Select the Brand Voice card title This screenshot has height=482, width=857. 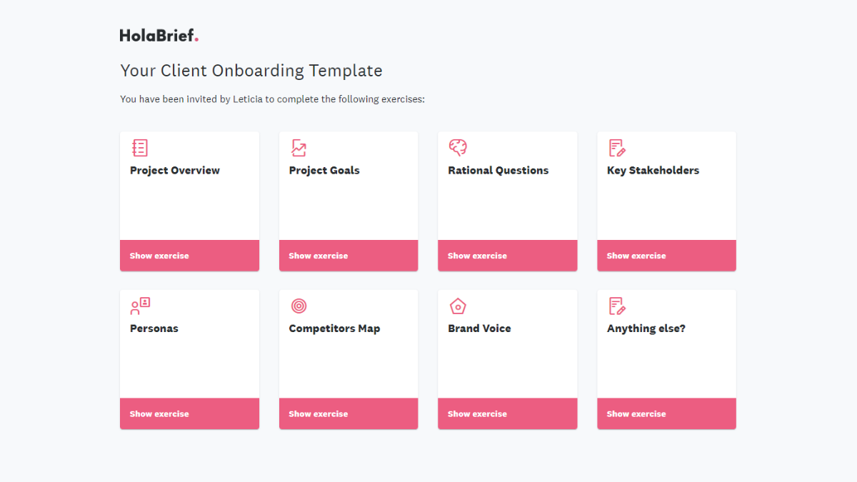tap(478, 328)
